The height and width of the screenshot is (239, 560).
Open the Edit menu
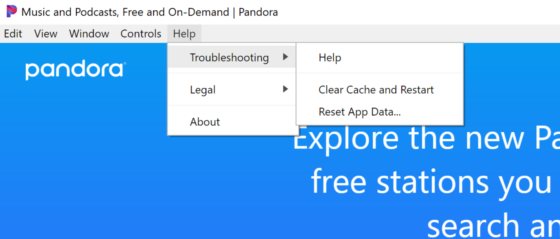coord(13,33)
